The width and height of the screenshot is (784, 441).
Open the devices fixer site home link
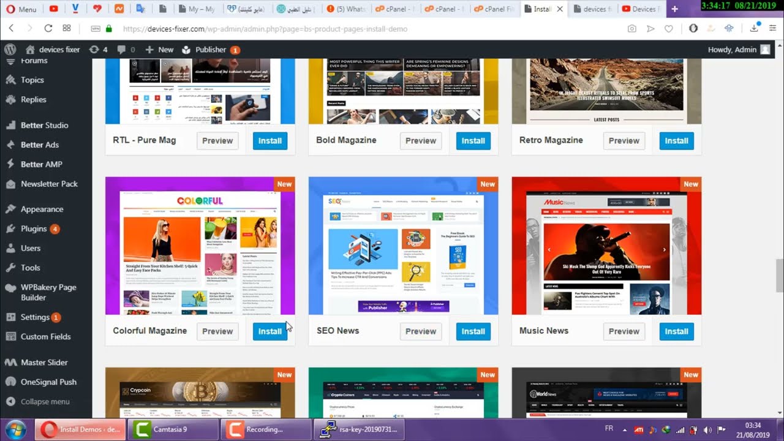pyautogui.click(x=53, y=50)
